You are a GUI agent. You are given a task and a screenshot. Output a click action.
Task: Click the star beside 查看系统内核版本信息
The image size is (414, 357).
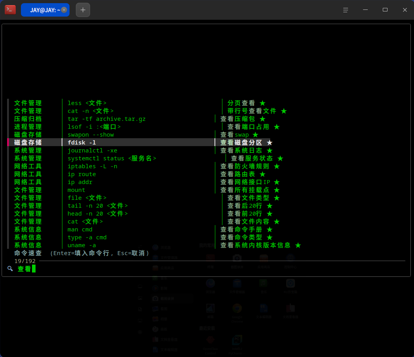pyautogui.click(x=298, y=245)
